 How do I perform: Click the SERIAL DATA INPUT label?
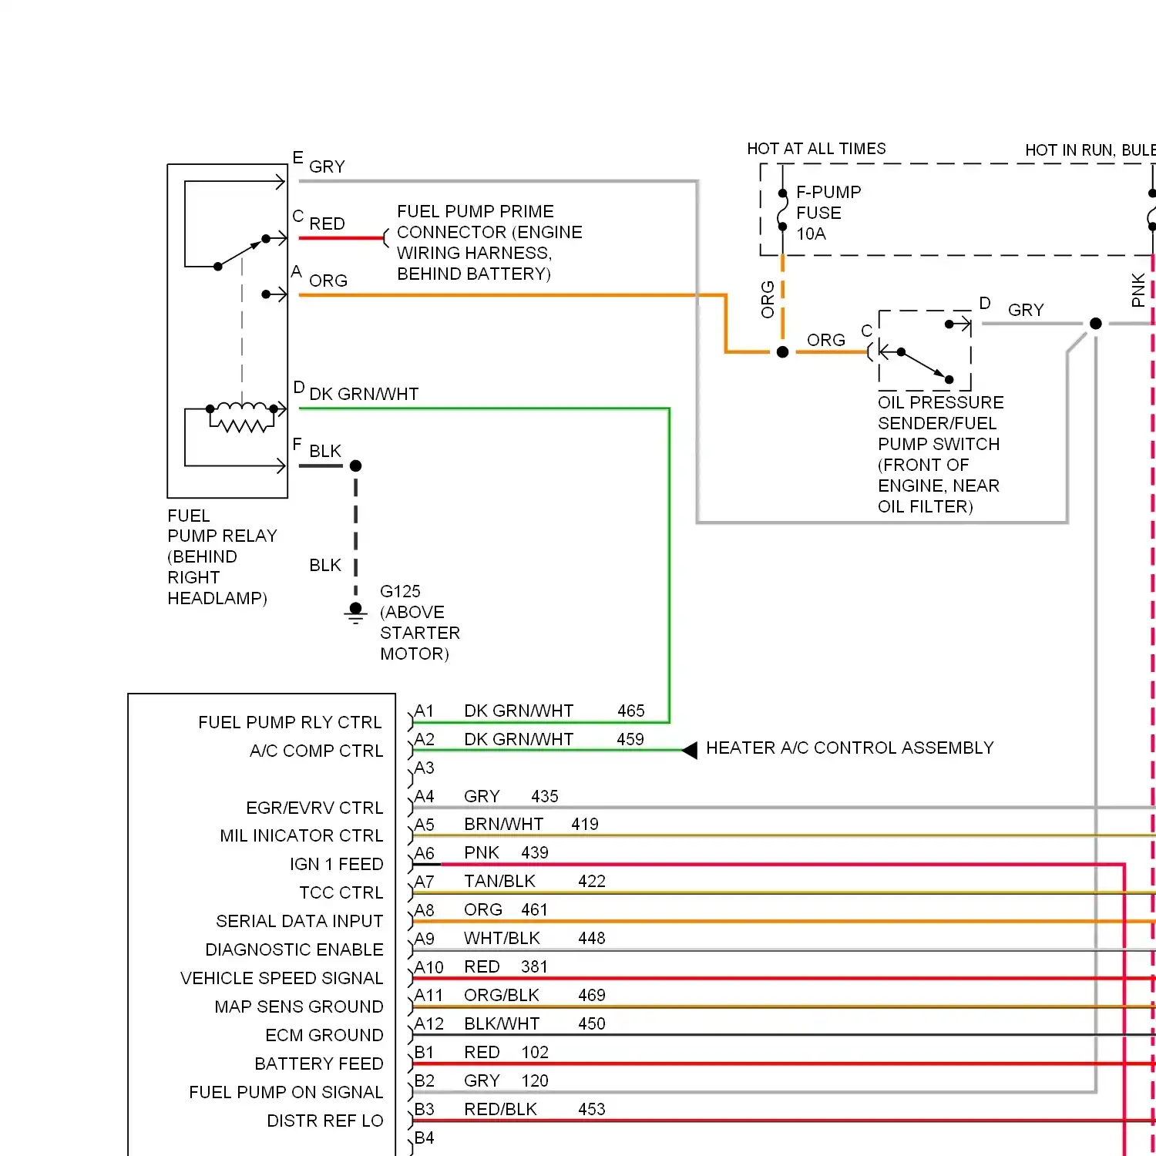[299, 921]
